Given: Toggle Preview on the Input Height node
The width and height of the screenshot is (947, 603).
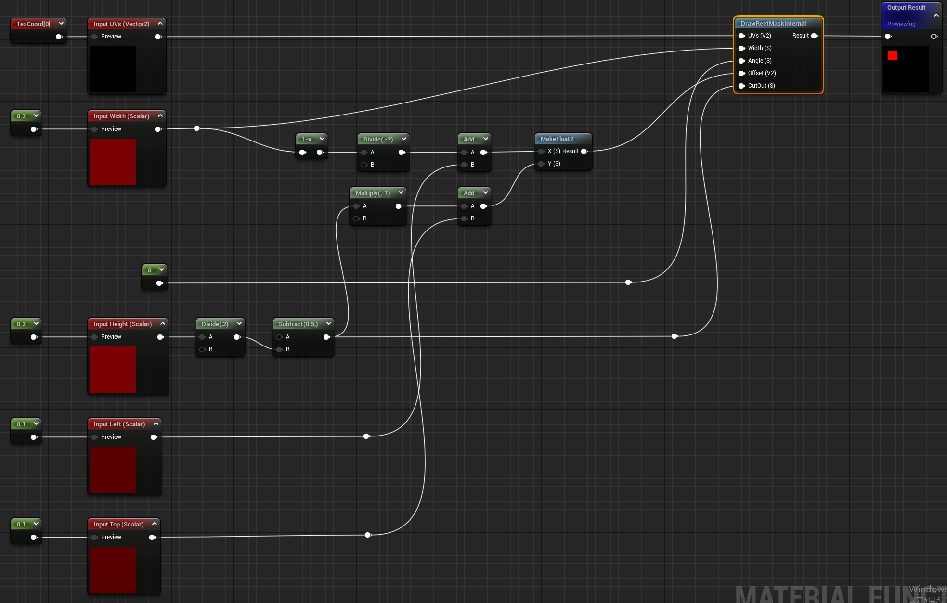Looking at the screenshot, I should coord(94,337).
